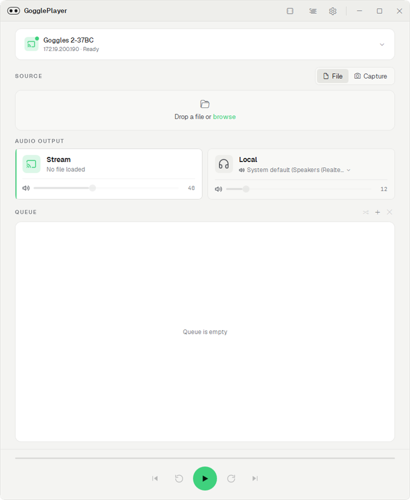The height and width of the screenshot is (500, 410).
Task: Switch source to File tab
Action: pos(333,76)
